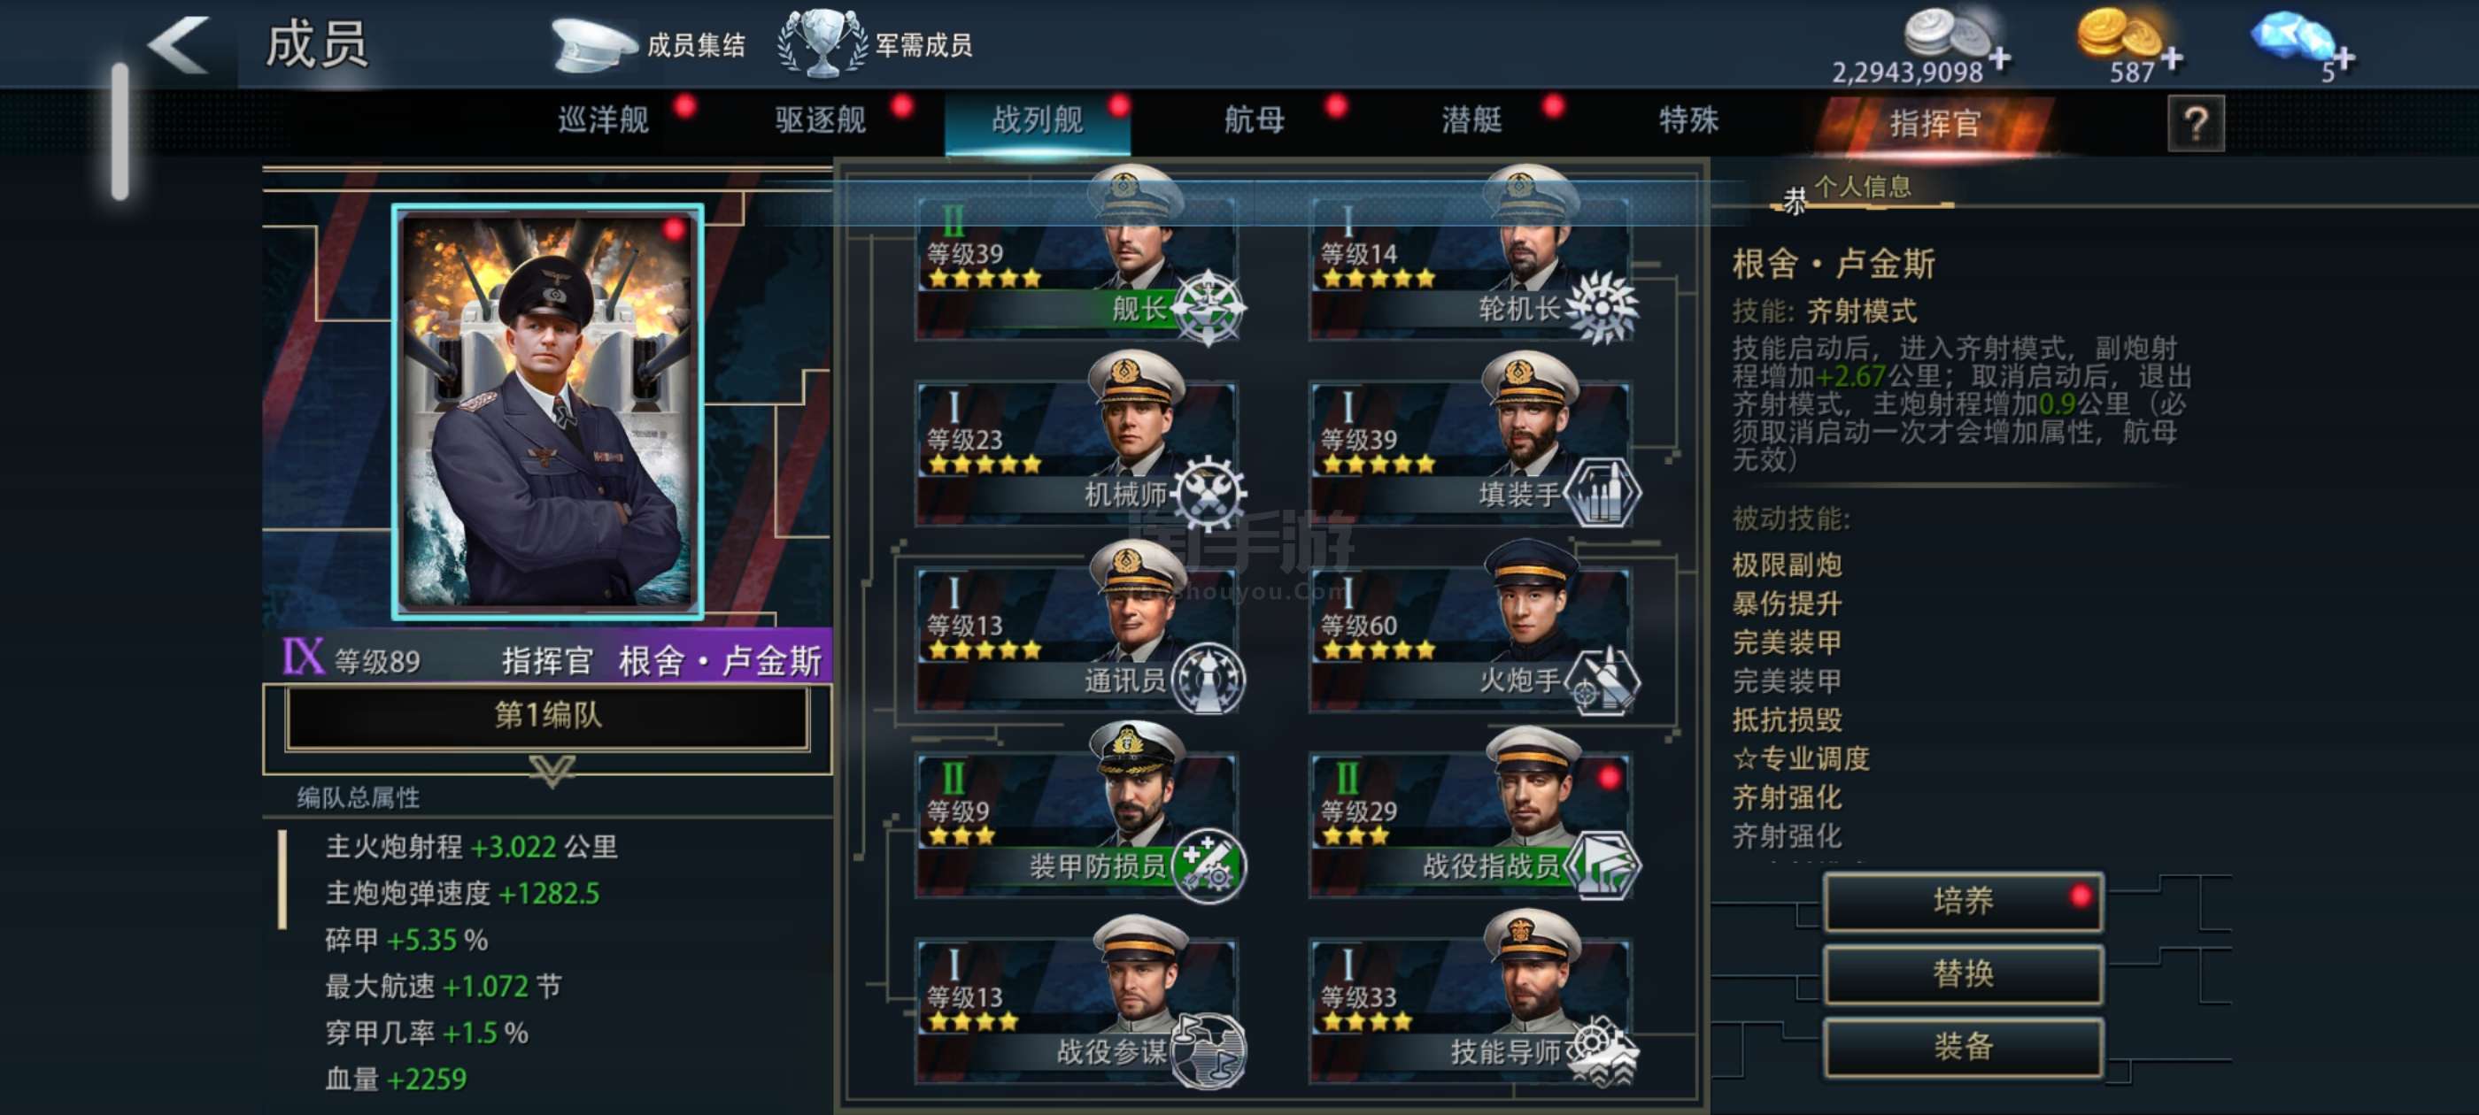Select the 机械师 wrench role icon
This screenshot has height=1115, width=2479.
(1208, 495)
